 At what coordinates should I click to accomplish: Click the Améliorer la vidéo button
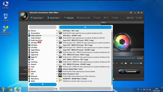[83, 18]
